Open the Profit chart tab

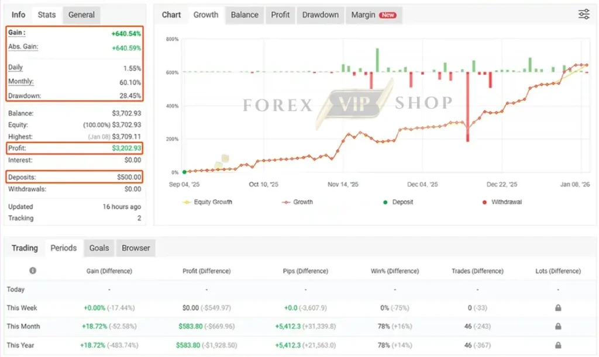280,15
